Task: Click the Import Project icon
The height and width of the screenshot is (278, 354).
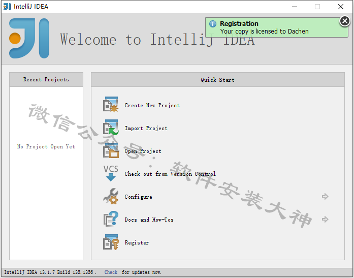Action: tap(111, 128)
